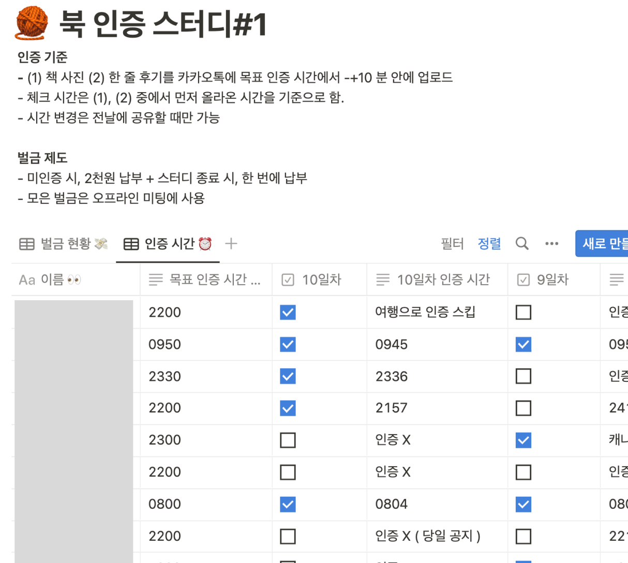Uncheck the 9일차 box in the 0950 row
628x563 pixels.
523,344
